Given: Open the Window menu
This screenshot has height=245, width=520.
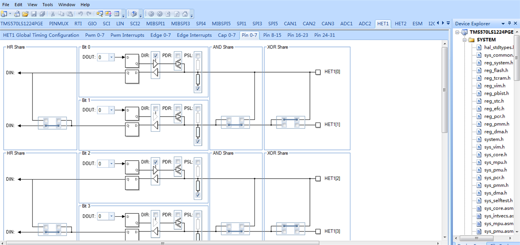Looking at the screenshot, I should pos(67,5).
